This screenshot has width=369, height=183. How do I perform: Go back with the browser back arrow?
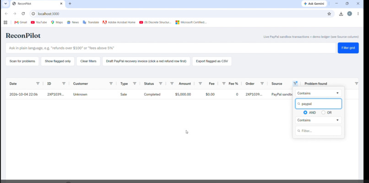(x=6, y=14)
